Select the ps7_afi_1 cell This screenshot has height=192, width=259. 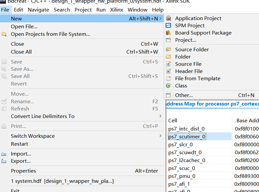pos(179,184)
